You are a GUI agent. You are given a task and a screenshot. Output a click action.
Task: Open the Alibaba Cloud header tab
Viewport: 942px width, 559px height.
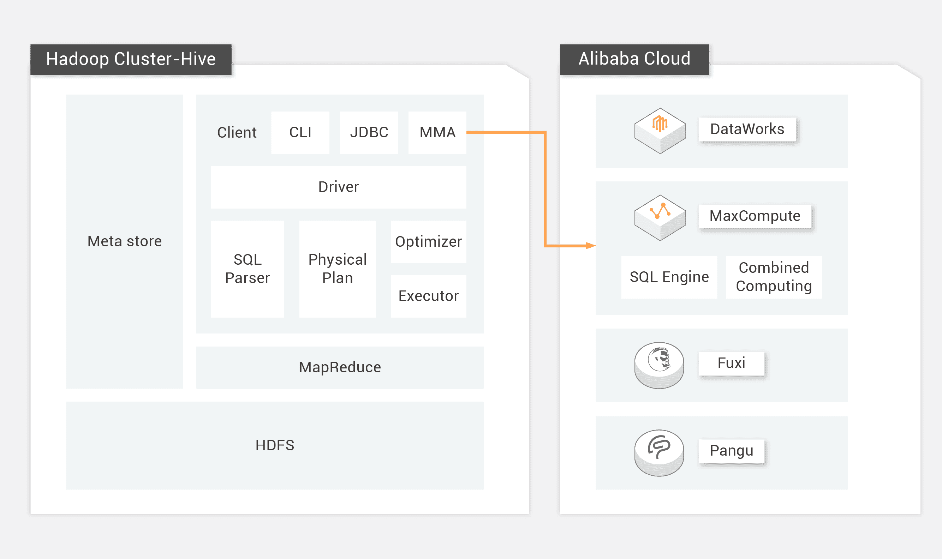point(634,59)
